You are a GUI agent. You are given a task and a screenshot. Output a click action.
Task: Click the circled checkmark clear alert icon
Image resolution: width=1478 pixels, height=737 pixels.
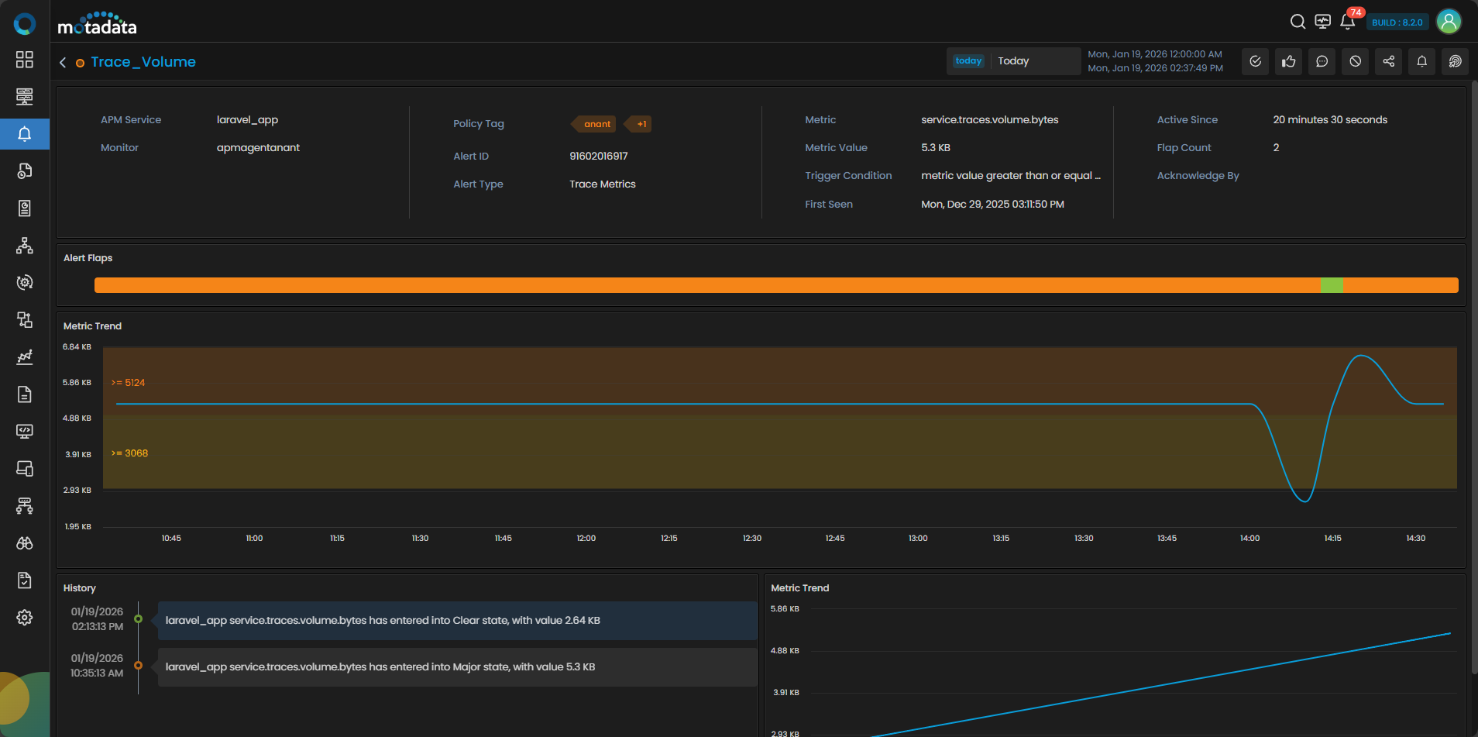[1256, 61]
